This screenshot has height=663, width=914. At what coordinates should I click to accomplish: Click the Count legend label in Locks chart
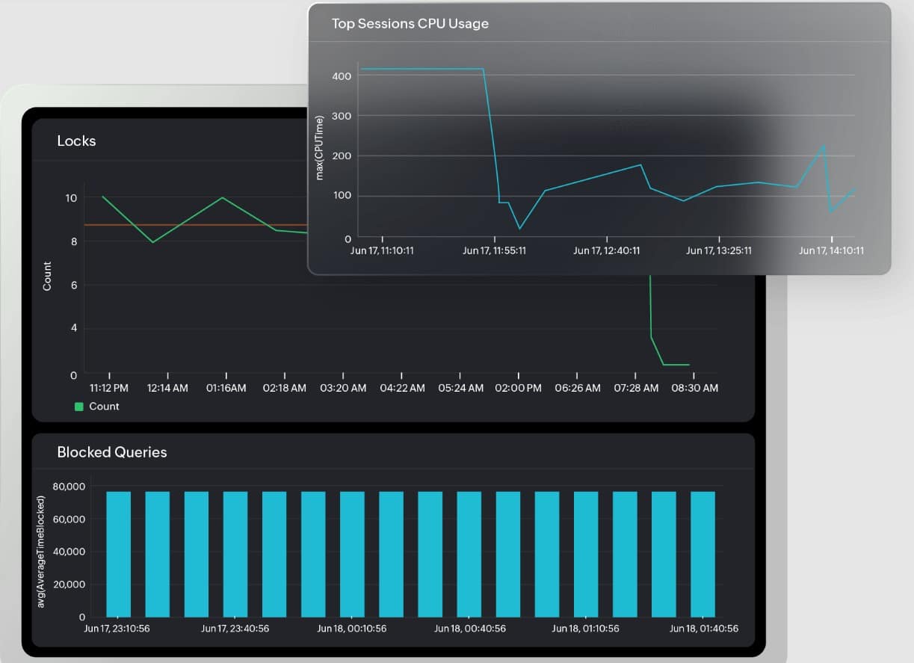click(x=102, y=406)
